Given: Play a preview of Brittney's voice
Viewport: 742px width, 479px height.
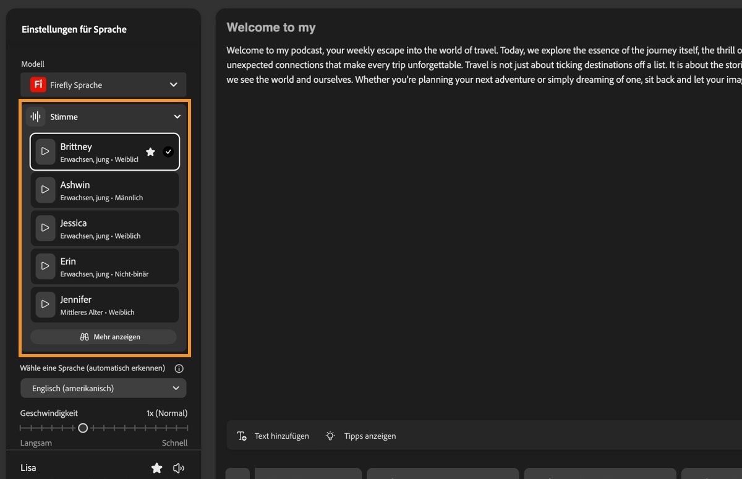Looking at the screenshot, I should pyautogui.click(x=45, y=151).
